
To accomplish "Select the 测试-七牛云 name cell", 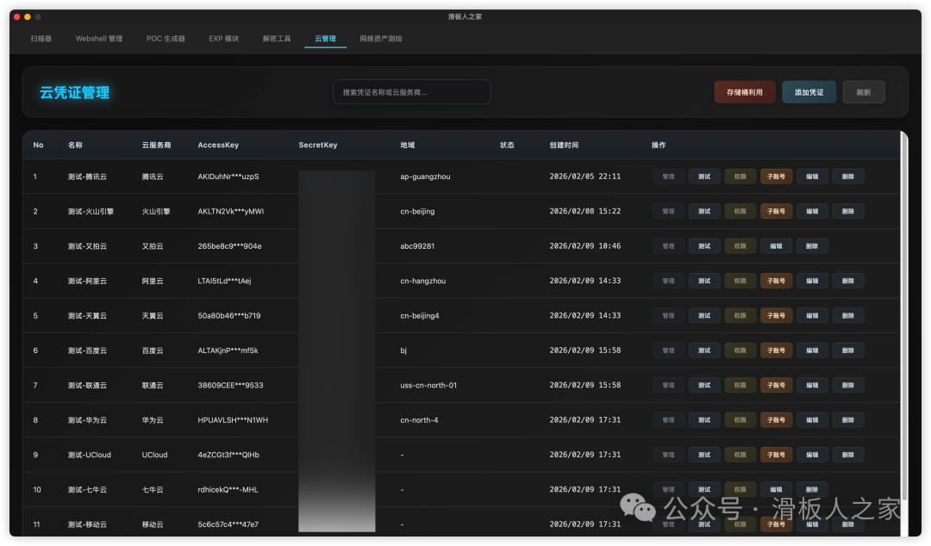I will (87, 490).
